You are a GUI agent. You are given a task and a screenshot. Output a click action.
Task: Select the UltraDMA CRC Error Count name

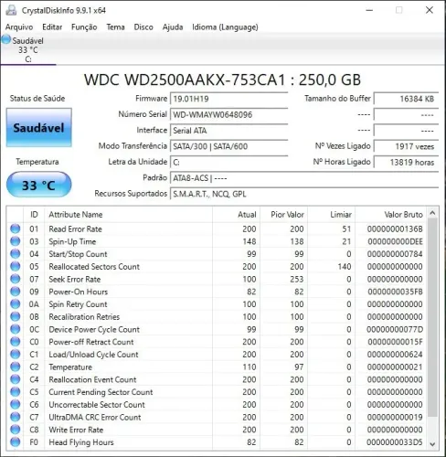pyautogui.click(x=95, y=417)
